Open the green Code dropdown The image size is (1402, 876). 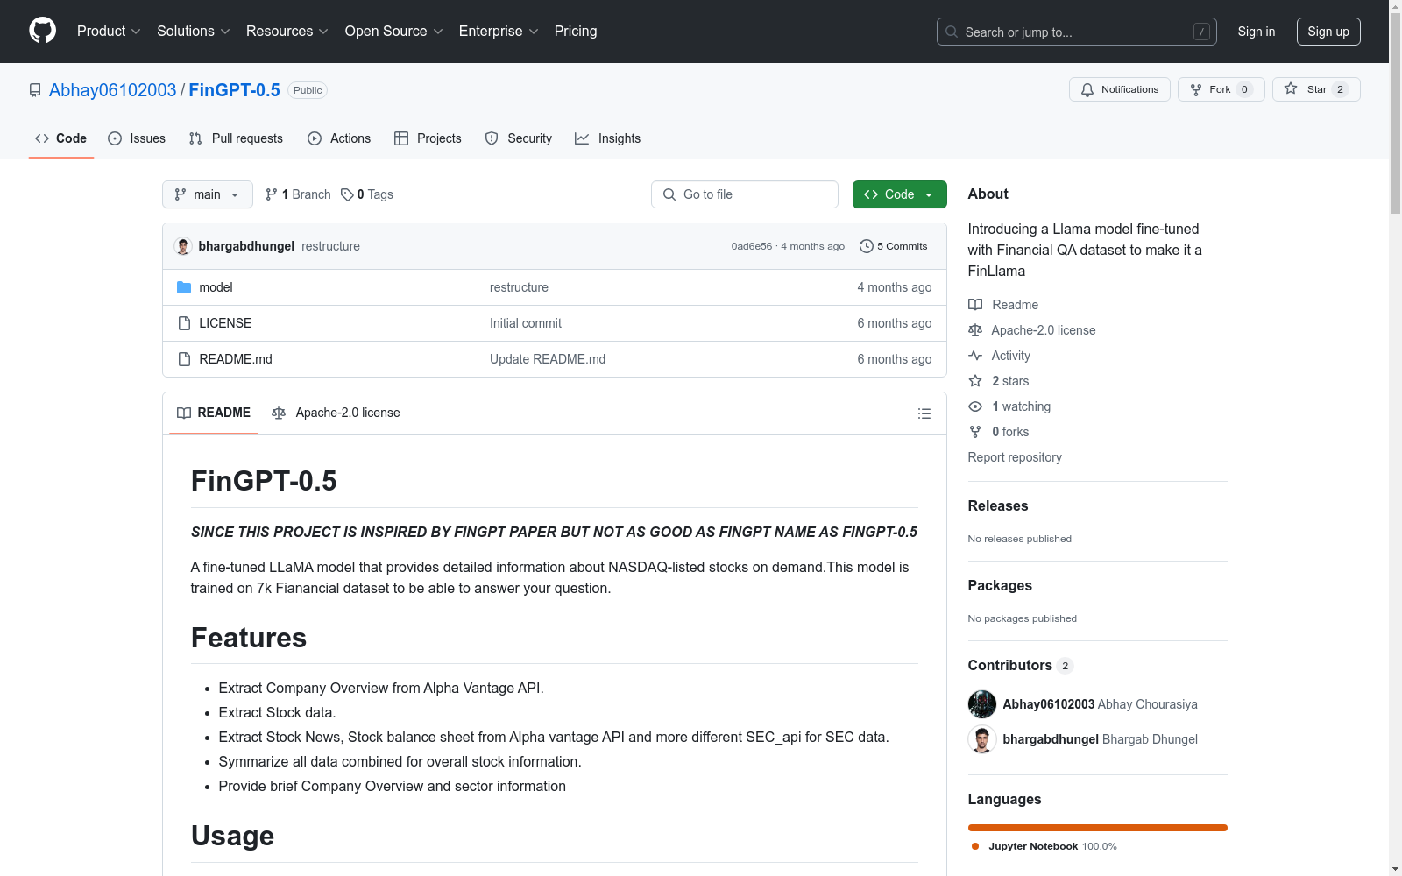click(899, 194)
